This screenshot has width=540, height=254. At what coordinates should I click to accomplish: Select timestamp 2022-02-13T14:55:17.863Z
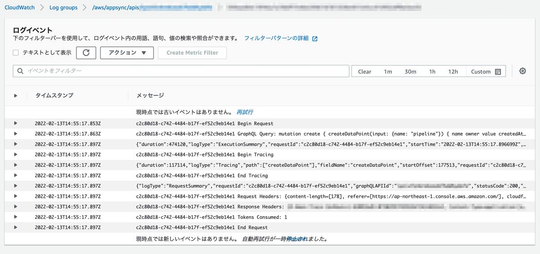(x=68, y=134)
